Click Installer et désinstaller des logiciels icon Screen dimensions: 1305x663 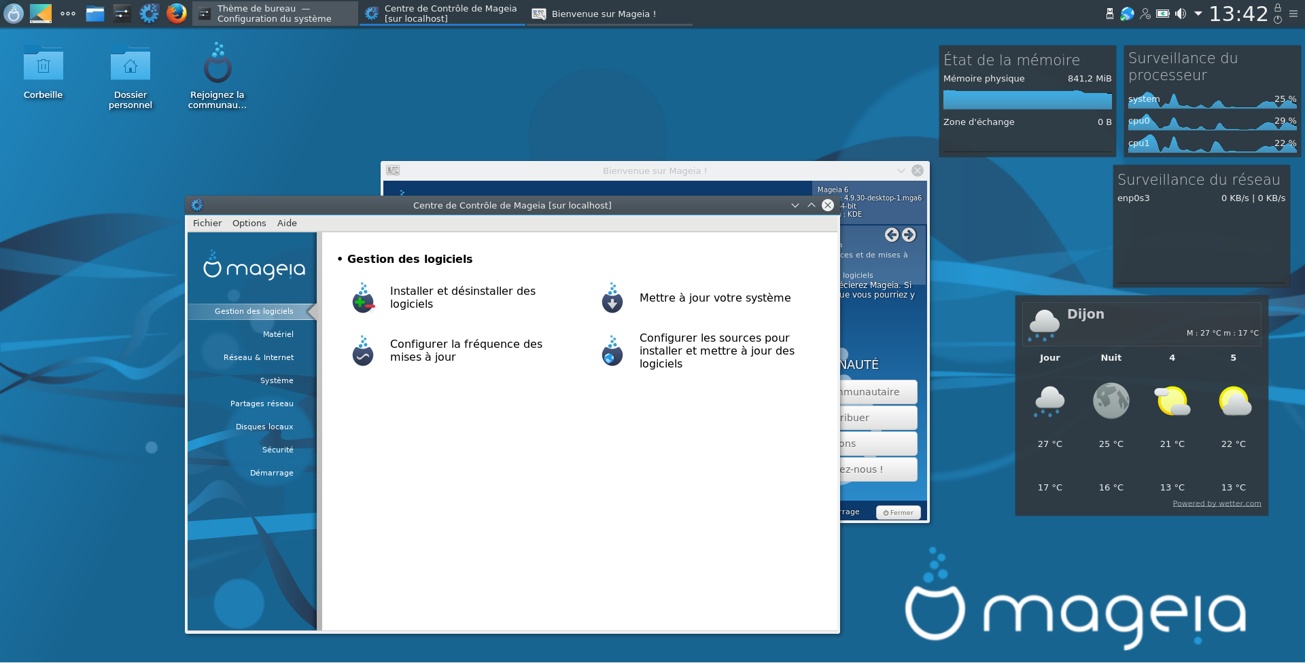363,298
